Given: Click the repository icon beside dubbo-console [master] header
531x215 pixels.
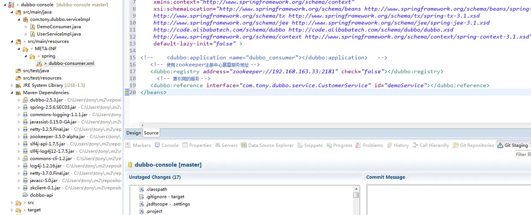Looking at the screenshot, I should pos(130,165).
